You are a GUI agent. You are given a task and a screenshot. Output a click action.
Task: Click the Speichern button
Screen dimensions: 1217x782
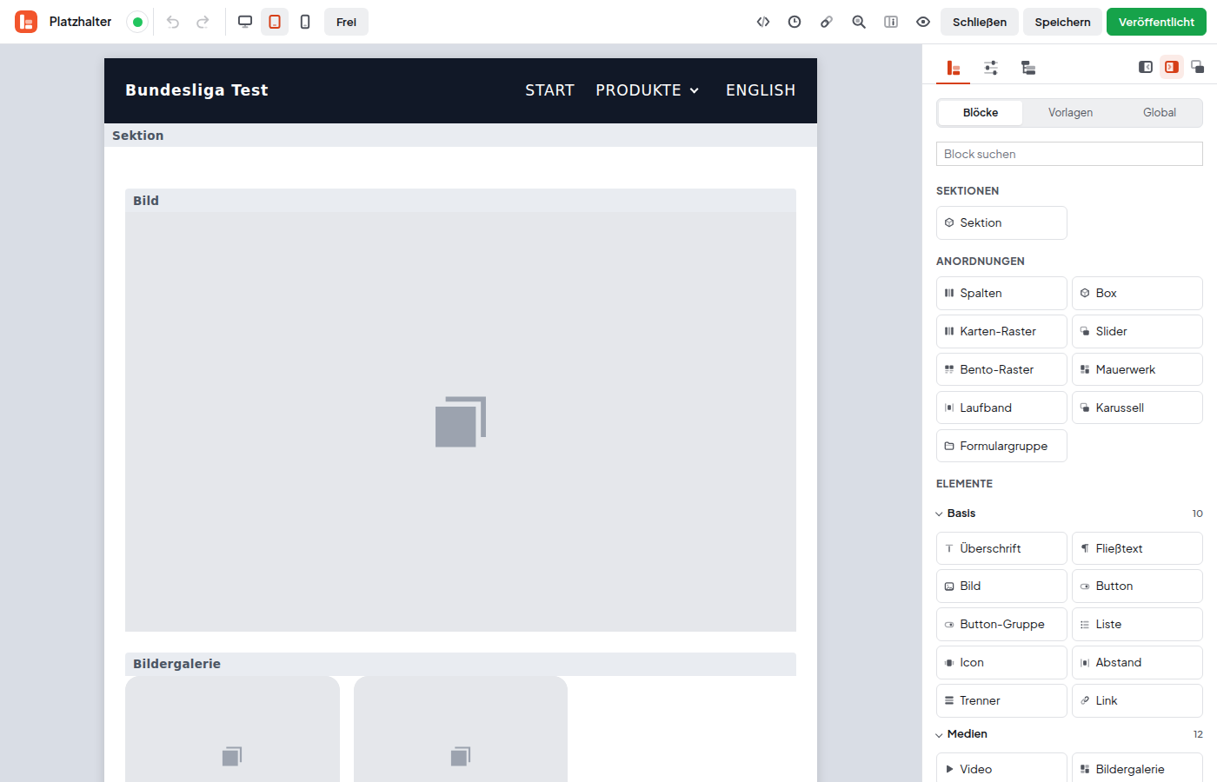(1062, 22)
